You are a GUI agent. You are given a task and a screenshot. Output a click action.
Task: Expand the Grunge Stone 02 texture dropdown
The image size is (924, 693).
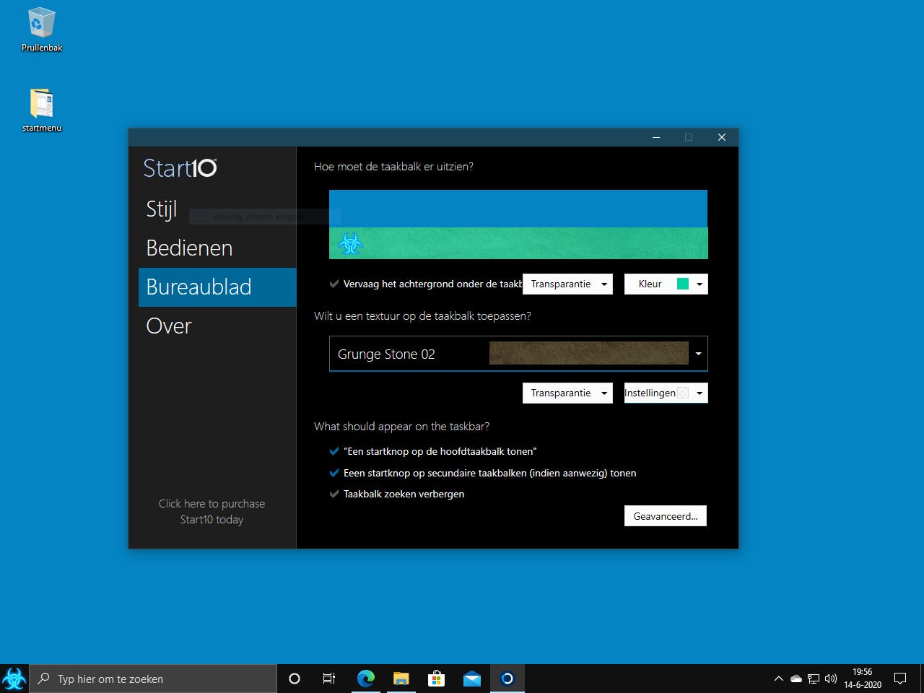(x=518, y=354)
